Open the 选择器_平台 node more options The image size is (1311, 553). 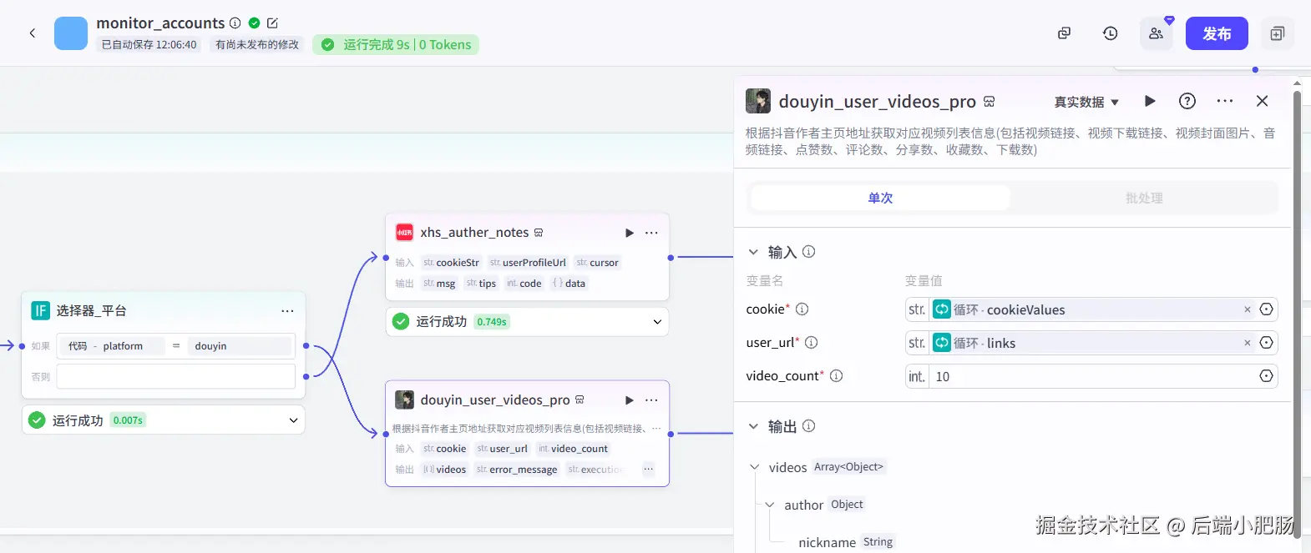click(x=287, y=311)
